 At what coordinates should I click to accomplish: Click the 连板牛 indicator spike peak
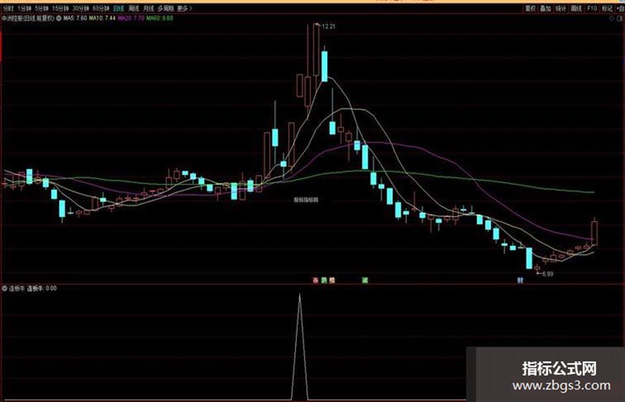[300, 295]
